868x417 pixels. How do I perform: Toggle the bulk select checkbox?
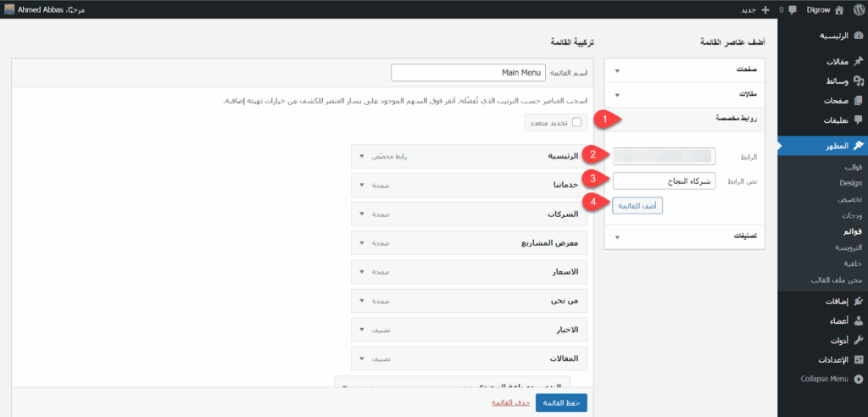(577, 122)
